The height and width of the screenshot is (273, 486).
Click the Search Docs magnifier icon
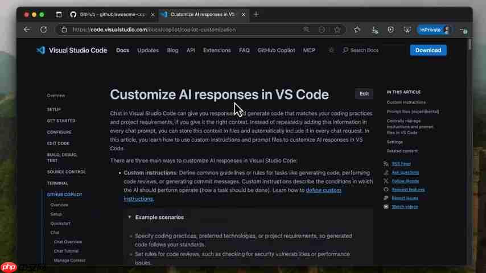point(345,50)
